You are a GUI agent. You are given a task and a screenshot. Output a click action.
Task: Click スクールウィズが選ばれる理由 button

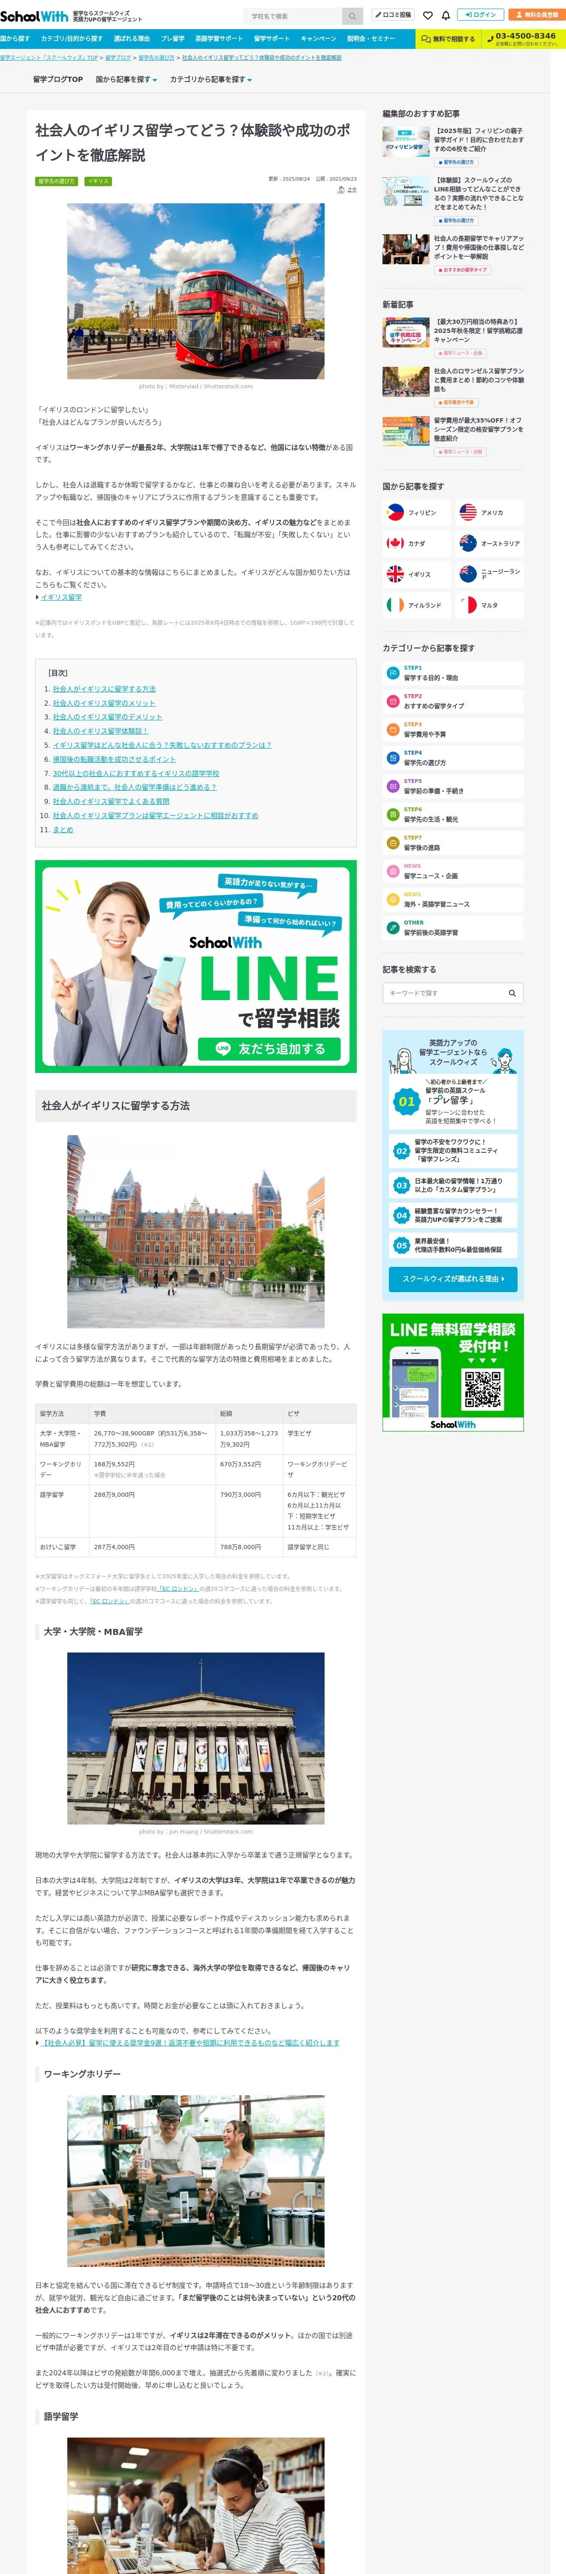pos(453,1279)
